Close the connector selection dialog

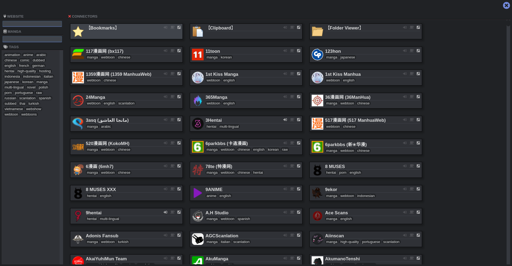(x=506, y=5)
